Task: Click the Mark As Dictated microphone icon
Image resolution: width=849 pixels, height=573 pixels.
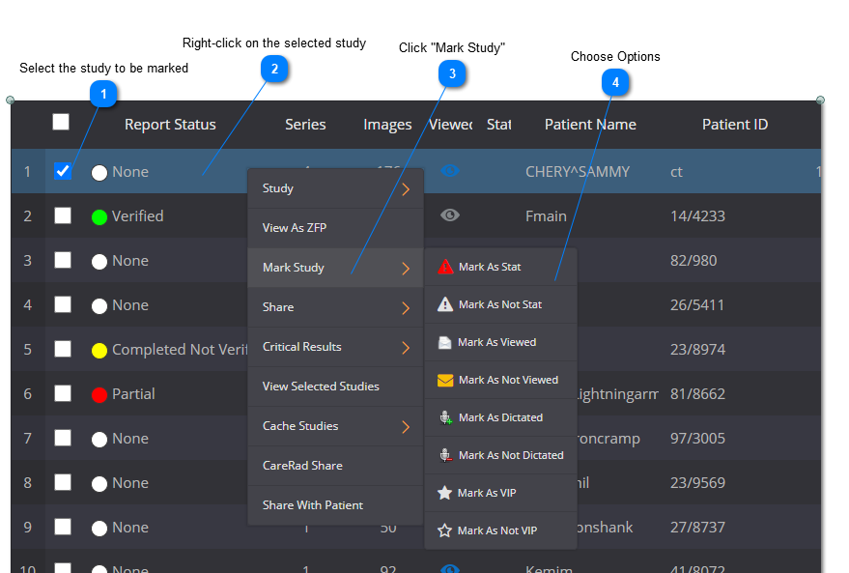Action: 444,417
